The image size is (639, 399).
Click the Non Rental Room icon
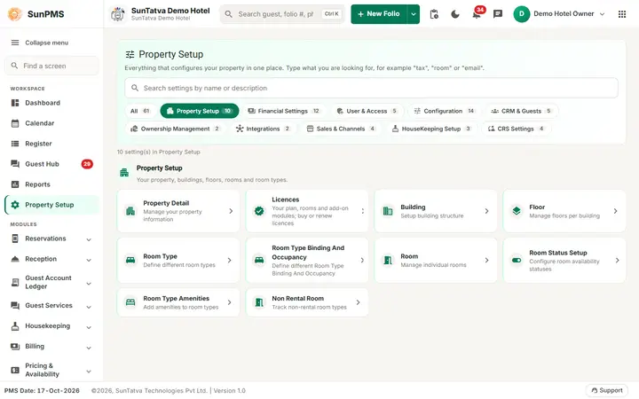259,302
